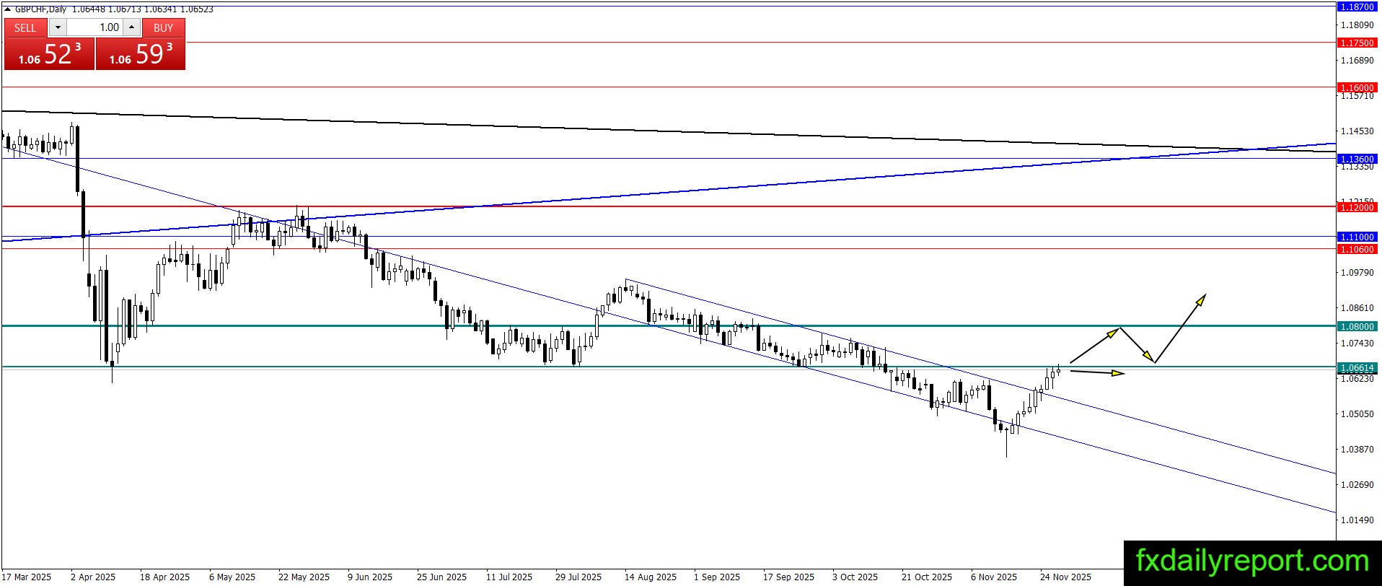Decrease the trade volume with down arrow

coord(58,27)
